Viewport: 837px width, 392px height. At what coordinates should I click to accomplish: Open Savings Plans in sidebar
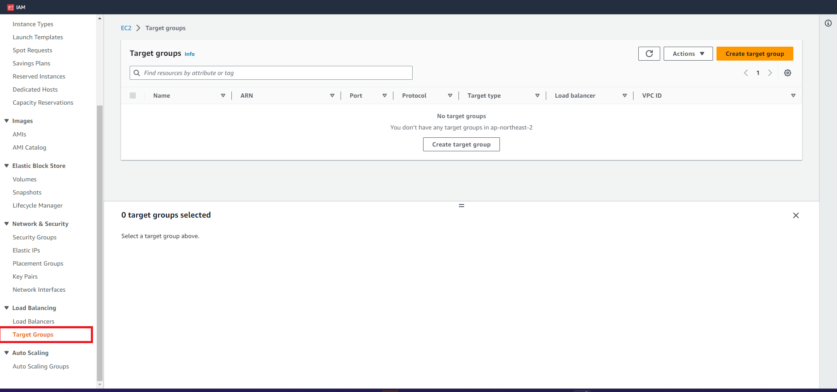(x=31, y=63)
